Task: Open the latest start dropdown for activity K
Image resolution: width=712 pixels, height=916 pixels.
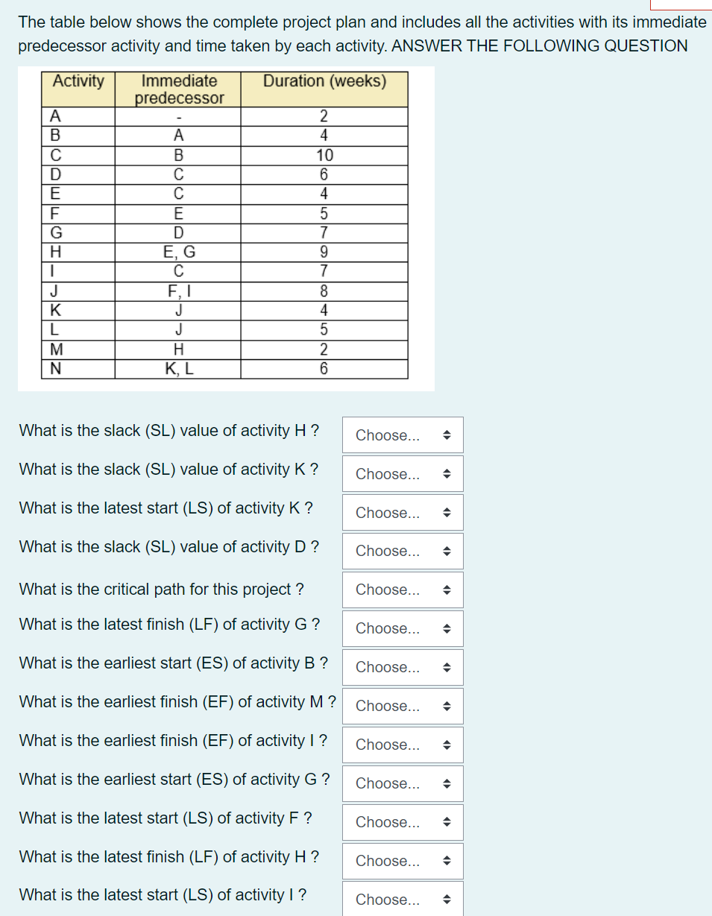Action: click(x=403, y=512)
